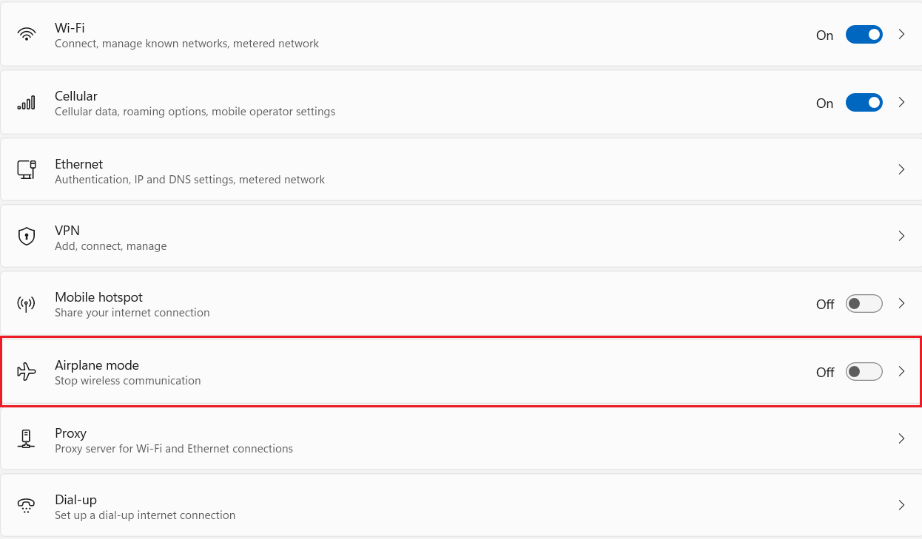Image resolution: width=922 pixels, height=539 pixels.
Task: Click the Wi-Fi signal icon
Action: (x=27, y=35)
